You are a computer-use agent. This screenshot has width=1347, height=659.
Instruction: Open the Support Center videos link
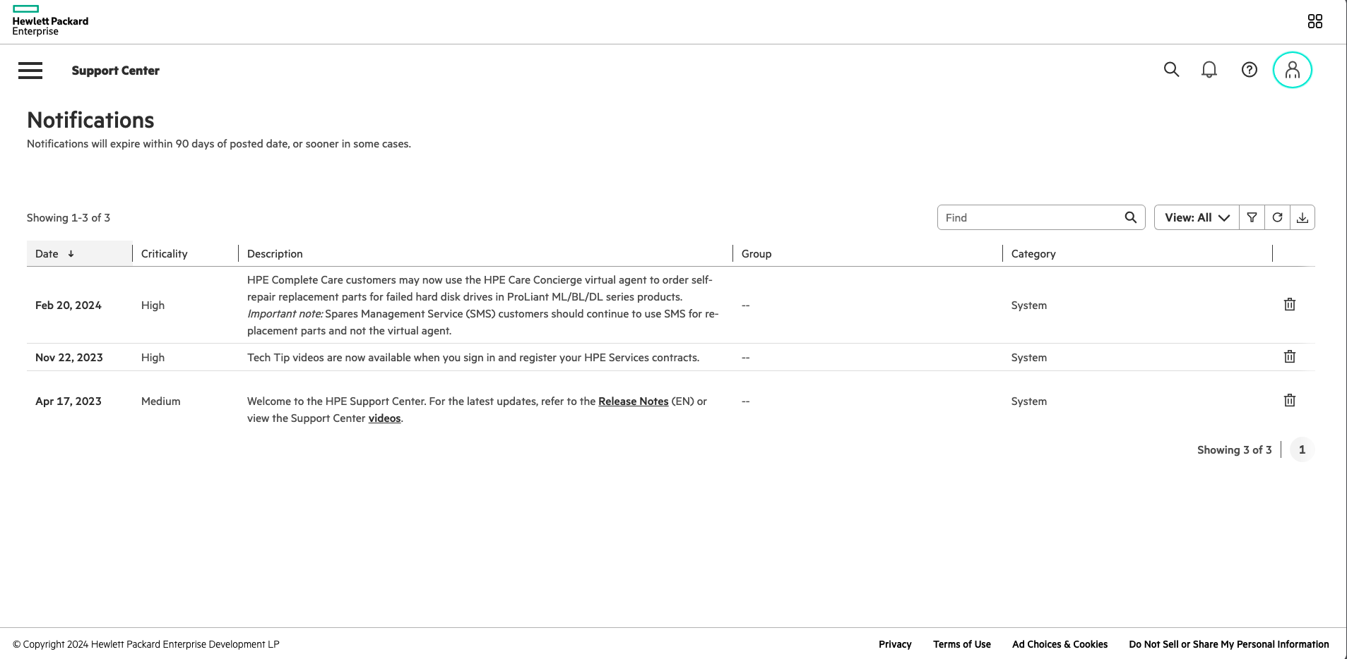[384, 418]
